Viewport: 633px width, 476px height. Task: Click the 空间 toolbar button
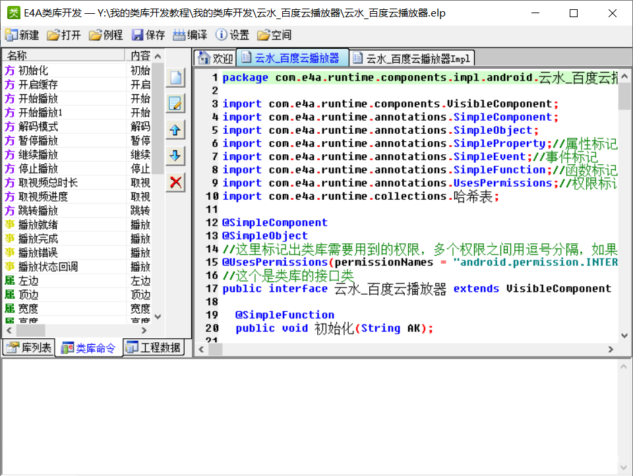(274, 35)
